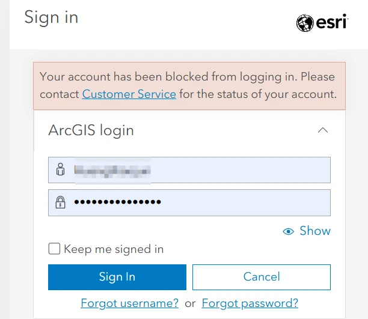Click the user silhouette icon in username field

[60, 169]
